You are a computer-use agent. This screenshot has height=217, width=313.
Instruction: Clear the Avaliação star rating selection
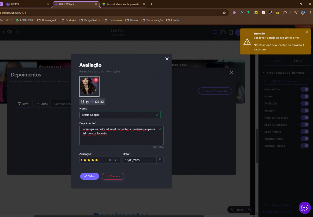tap(110, 160)
